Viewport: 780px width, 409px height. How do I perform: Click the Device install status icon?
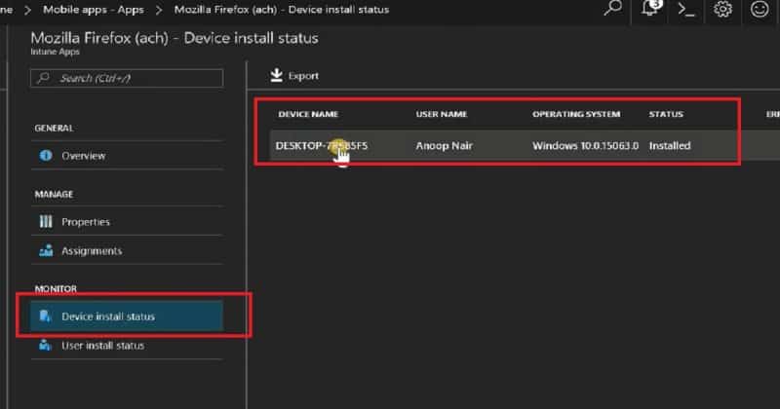click(45, 316)
